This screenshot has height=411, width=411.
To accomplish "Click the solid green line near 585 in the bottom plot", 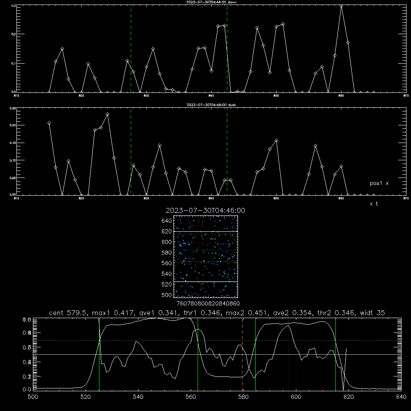I will point(255,354).
